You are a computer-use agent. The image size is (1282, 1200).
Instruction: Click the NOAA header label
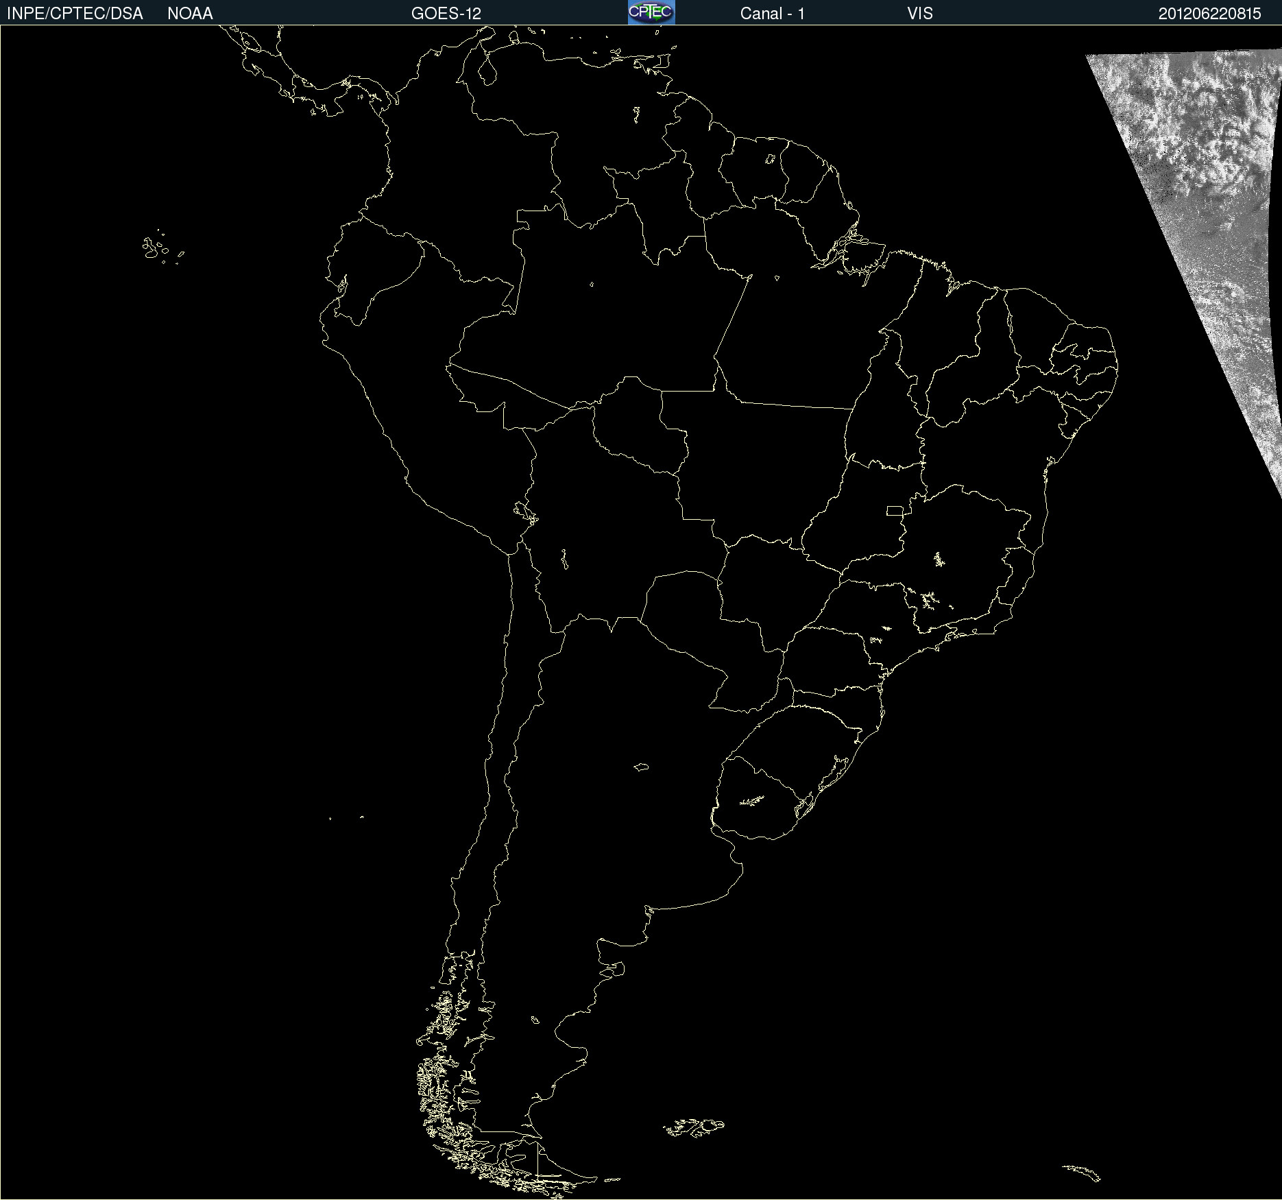tap(190, 14)
